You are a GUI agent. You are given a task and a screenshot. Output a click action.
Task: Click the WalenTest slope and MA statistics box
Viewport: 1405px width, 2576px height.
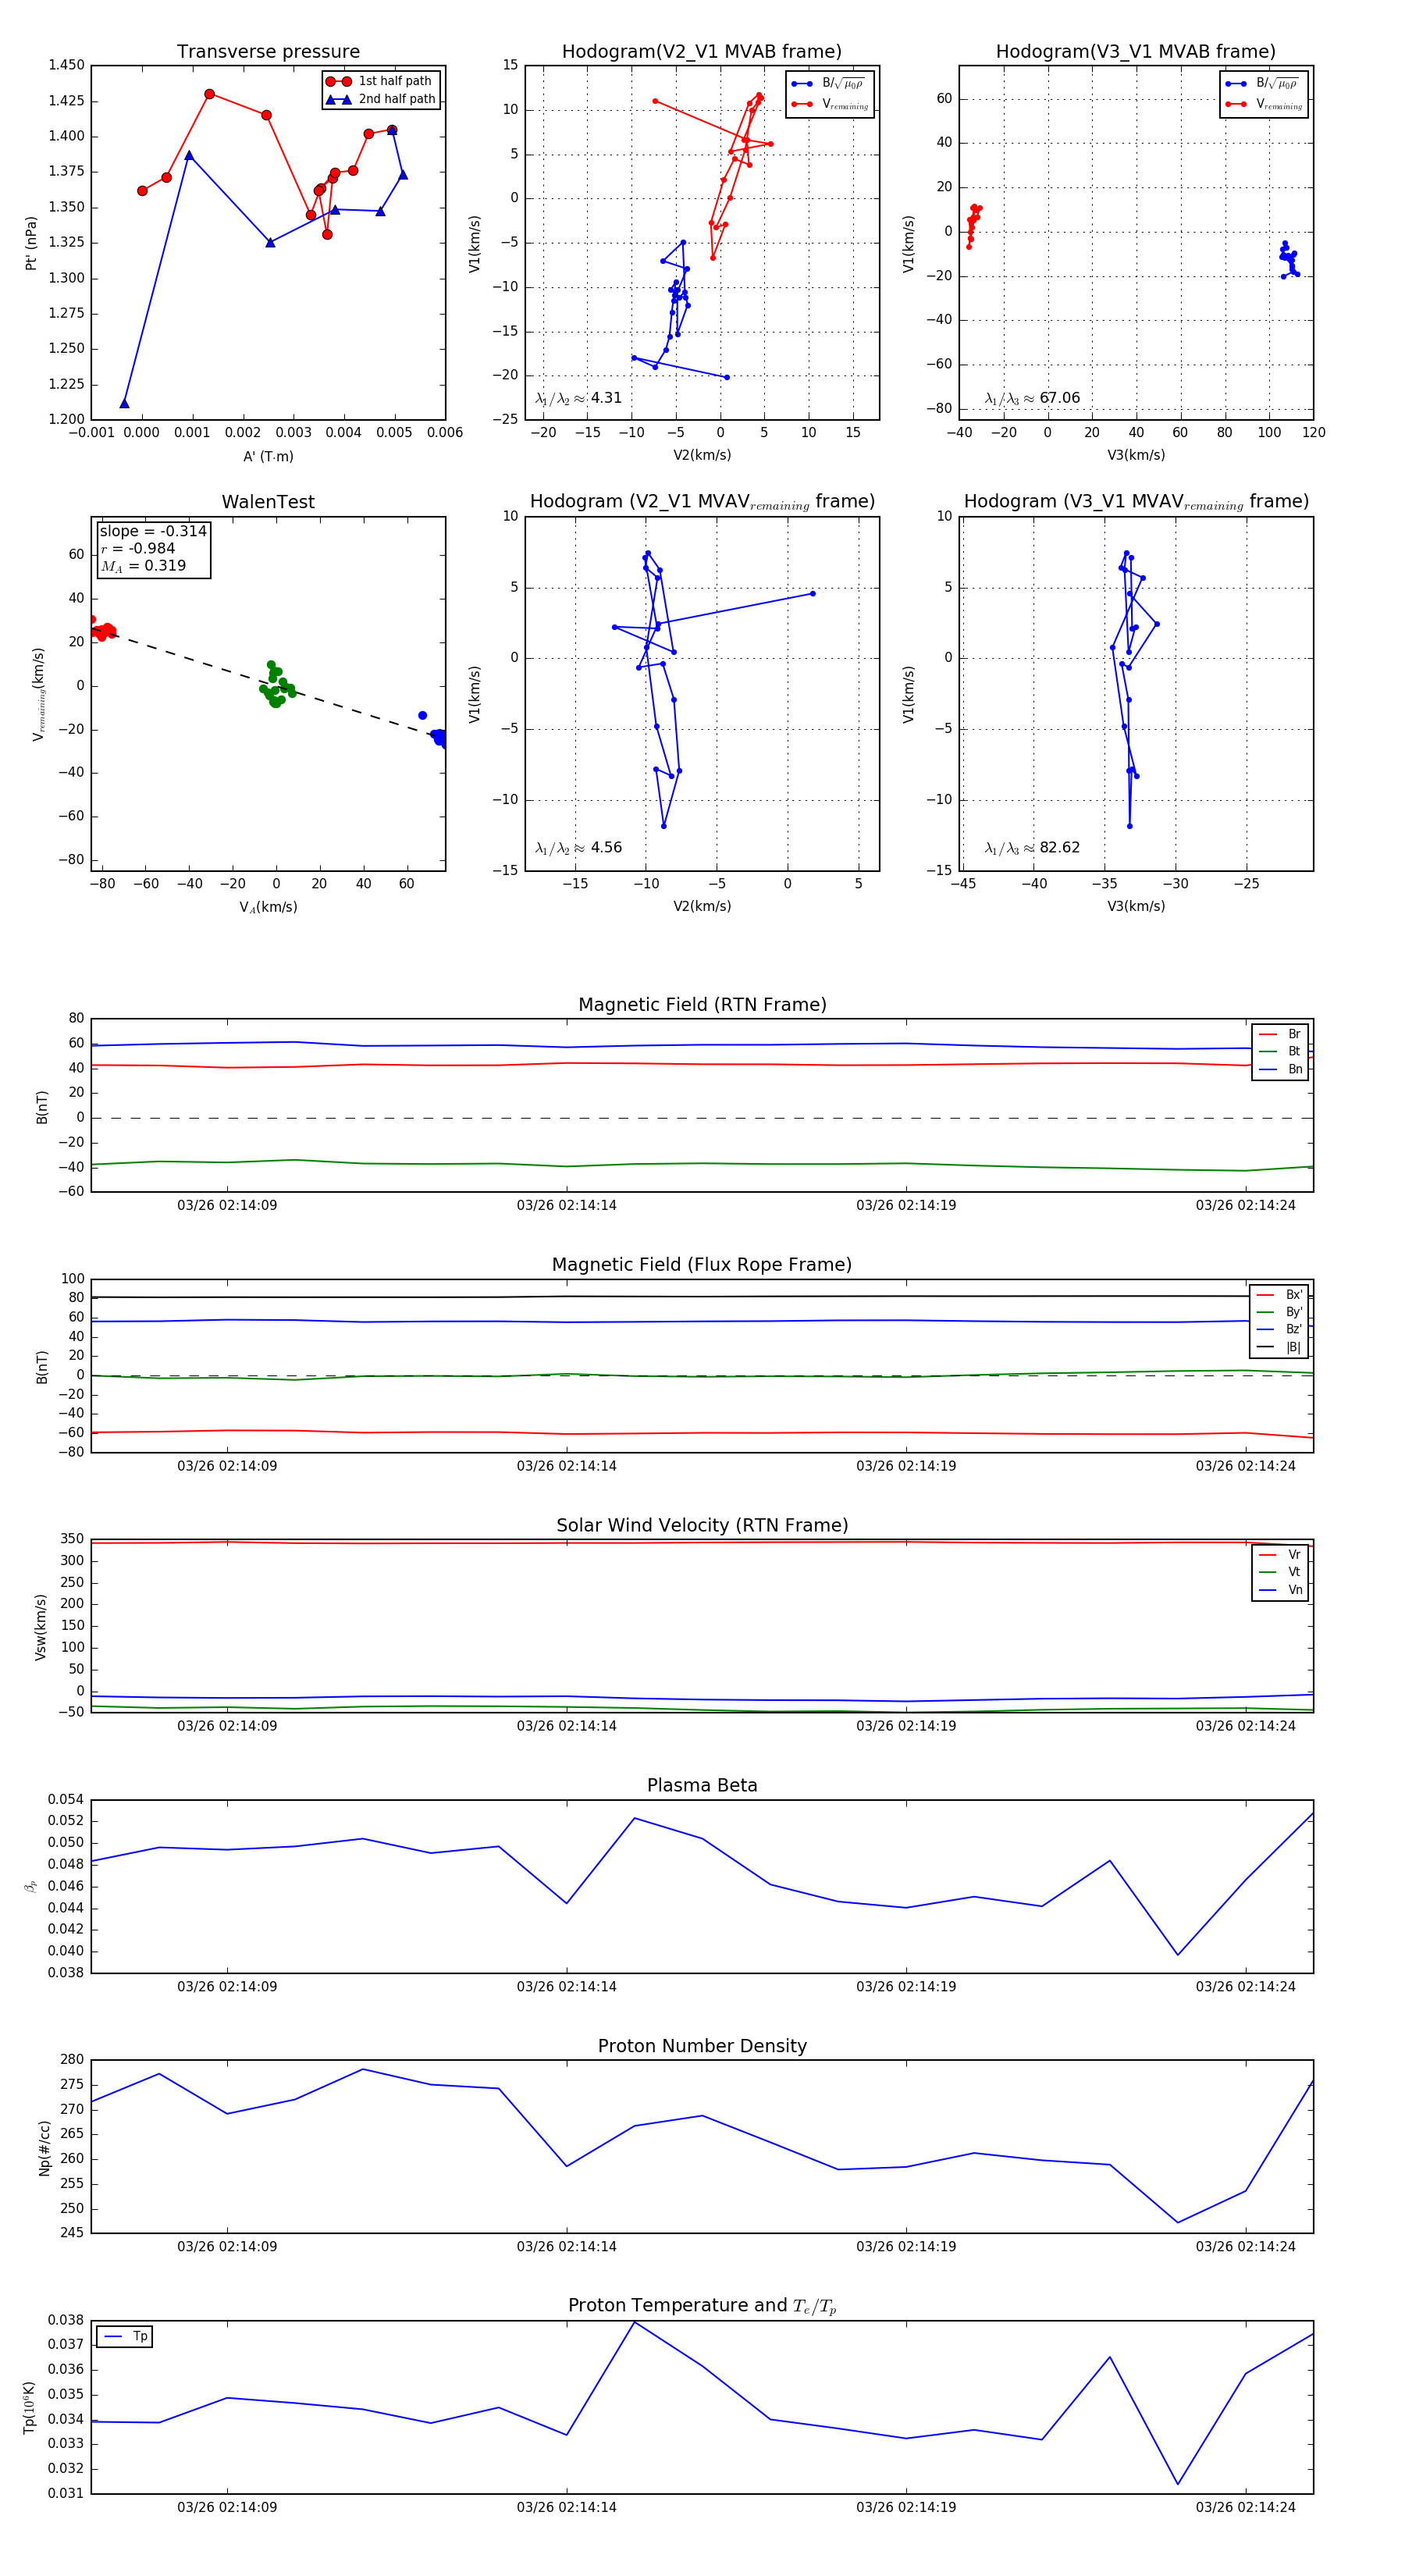[153, 548]
